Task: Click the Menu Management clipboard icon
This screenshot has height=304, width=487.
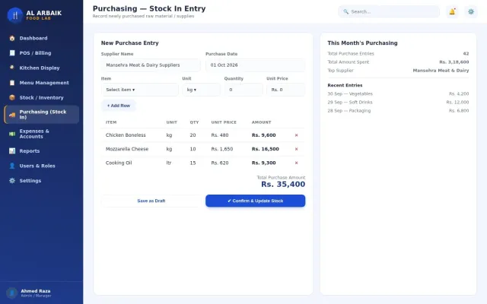Action: point(12,83)
